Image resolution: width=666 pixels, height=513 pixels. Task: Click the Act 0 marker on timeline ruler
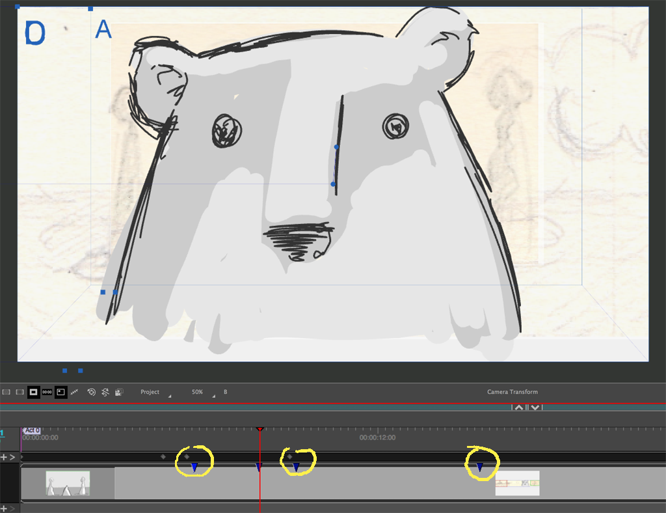click(x=32, y=430)
